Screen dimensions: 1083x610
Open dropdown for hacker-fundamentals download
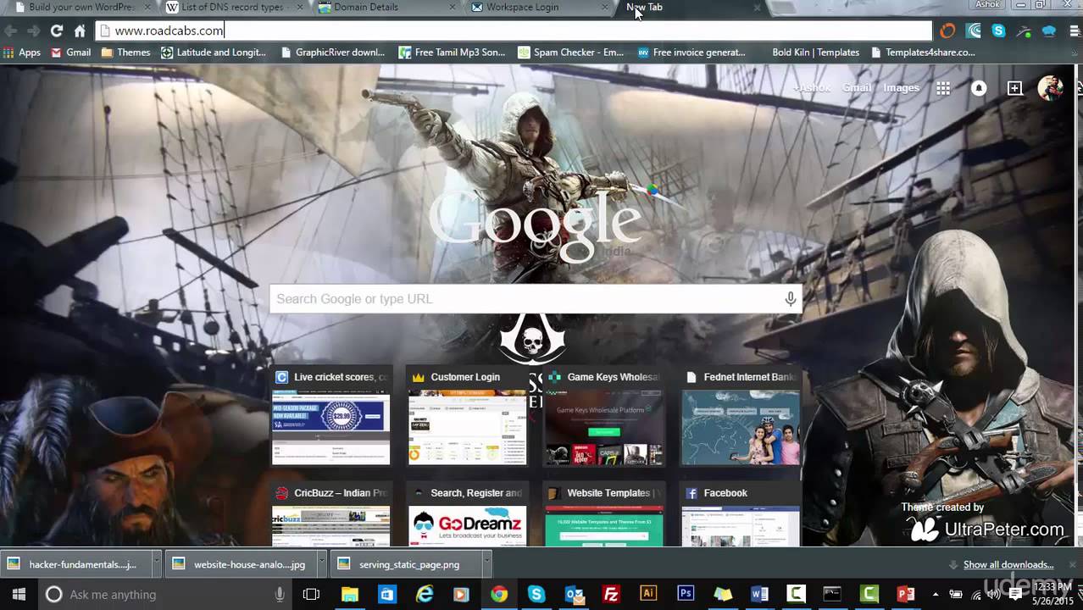click(x=157, y=564)
